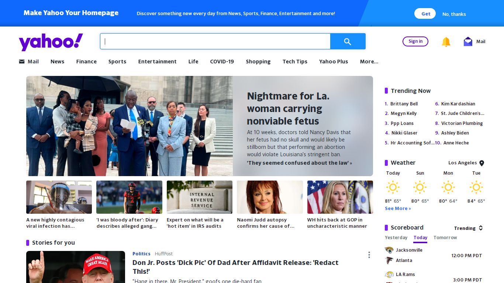This screenshot has width=504, height=283.
Task: Focus the Yahoo search input field
Action: pos(215,41)
